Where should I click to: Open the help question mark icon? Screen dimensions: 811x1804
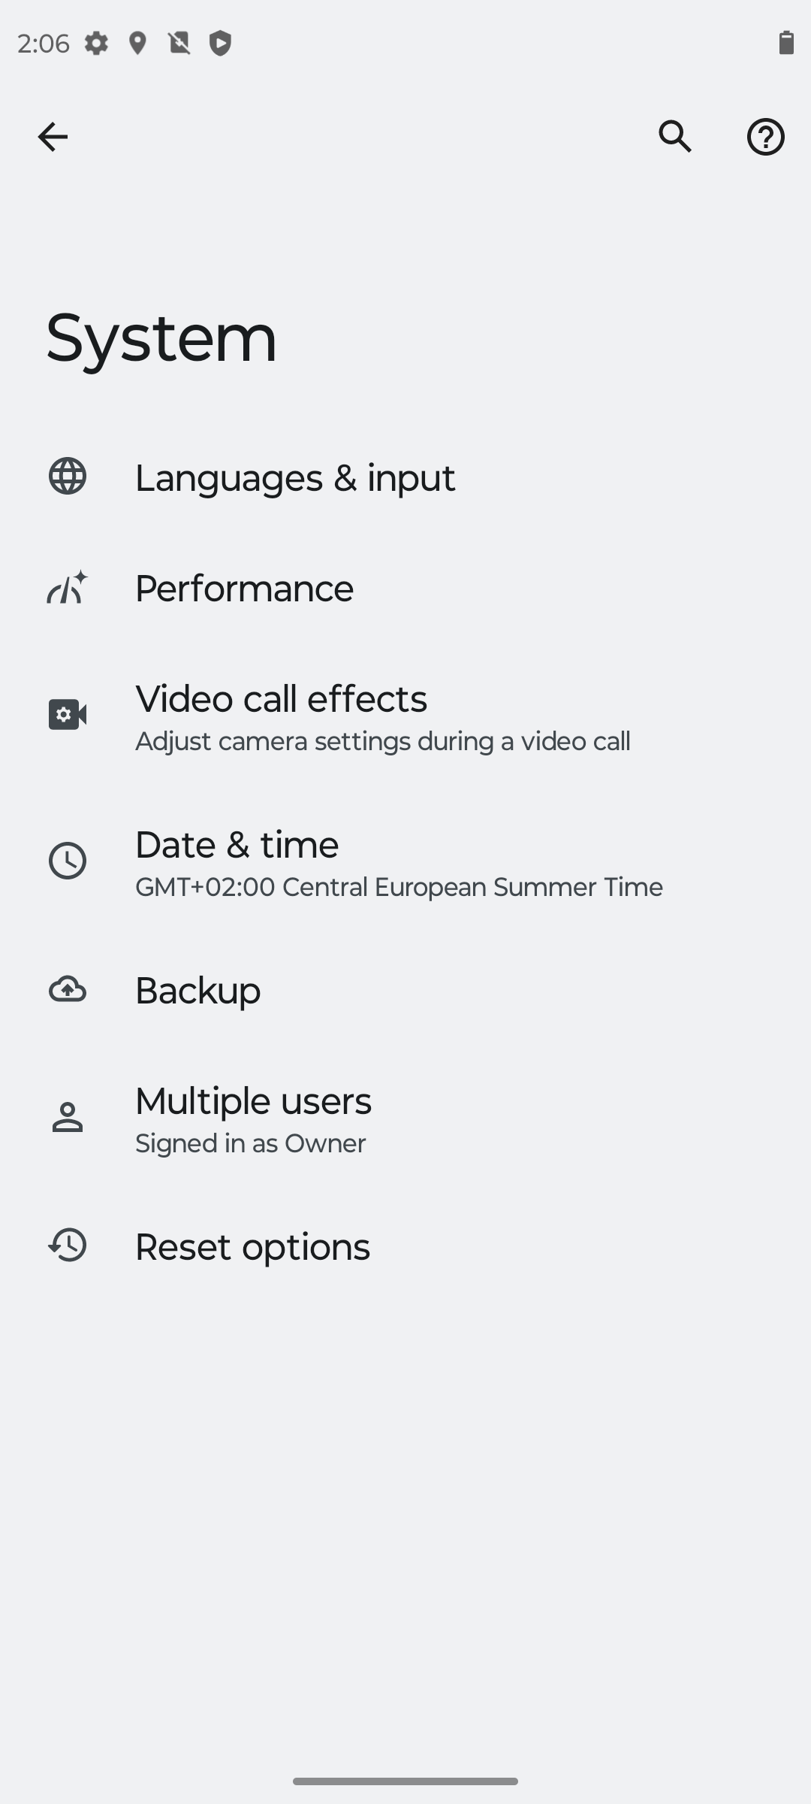[x=766, y=137]
